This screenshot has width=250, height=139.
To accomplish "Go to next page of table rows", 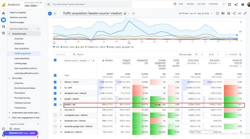I will click(x=240, y=55).
